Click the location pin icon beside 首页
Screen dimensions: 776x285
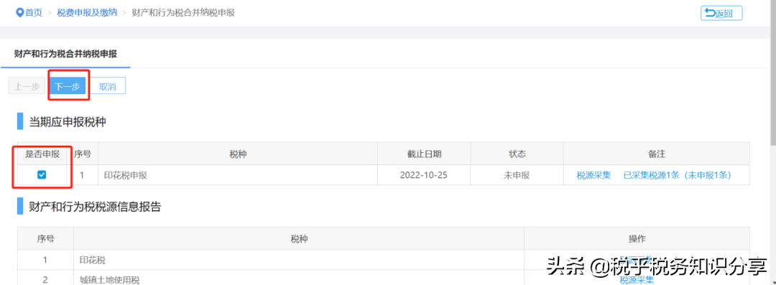coord(20,12)
